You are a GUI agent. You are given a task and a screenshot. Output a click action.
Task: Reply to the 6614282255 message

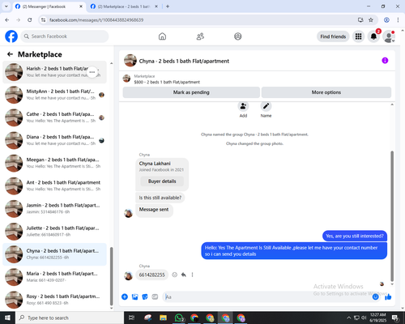tap(184, 275)
